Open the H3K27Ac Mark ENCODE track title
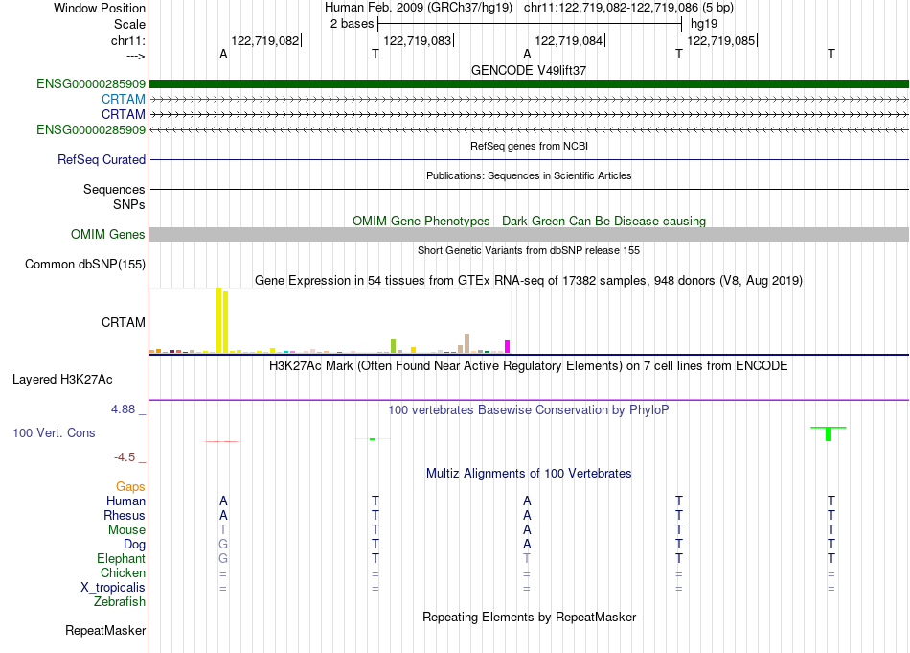910x653 pixels. pyautogui.click(x=529, y=366)
